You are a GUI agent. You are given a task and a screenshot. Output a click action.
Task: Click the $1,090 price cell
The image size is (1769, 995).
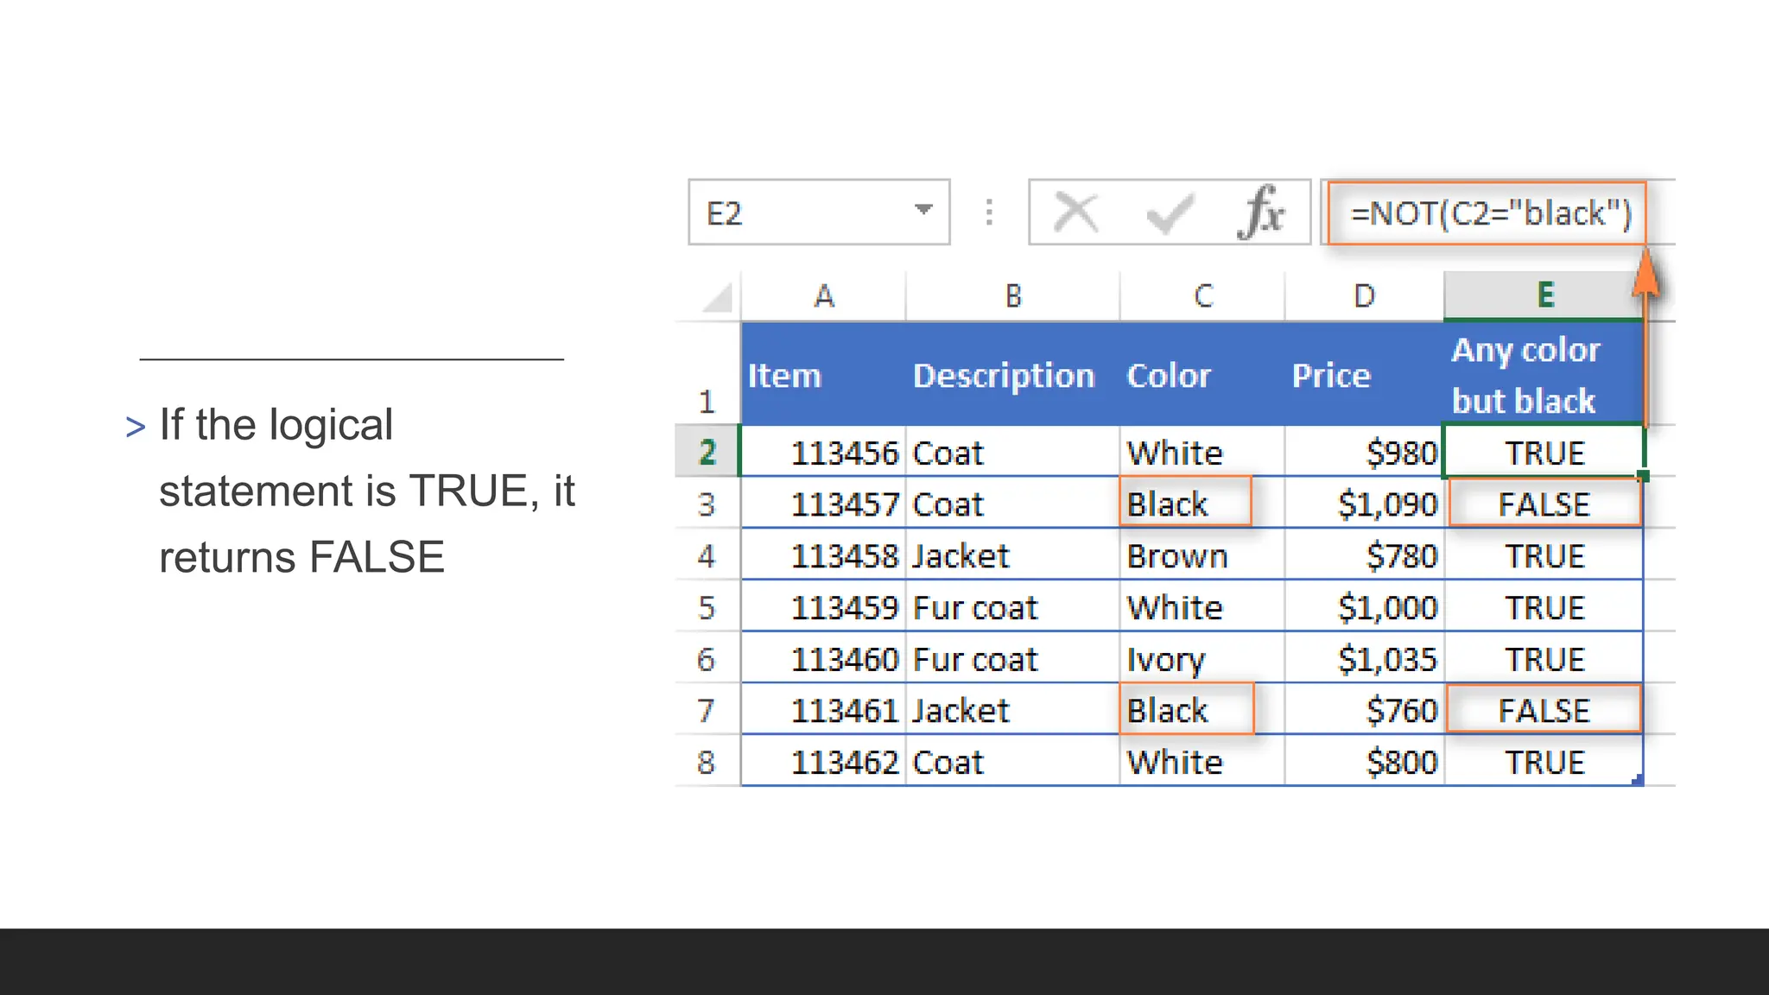(1366, 504)
